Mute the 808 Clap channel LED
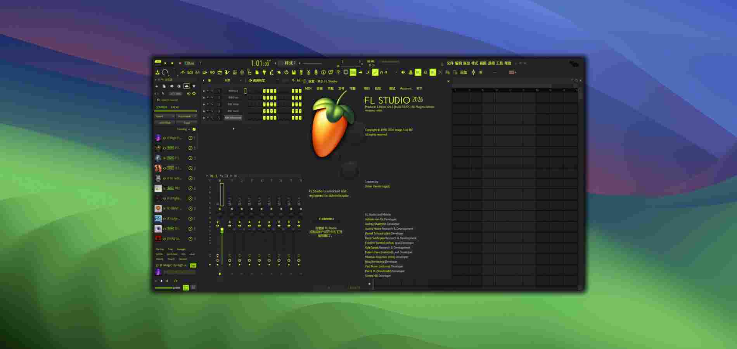 pos(204,98)
